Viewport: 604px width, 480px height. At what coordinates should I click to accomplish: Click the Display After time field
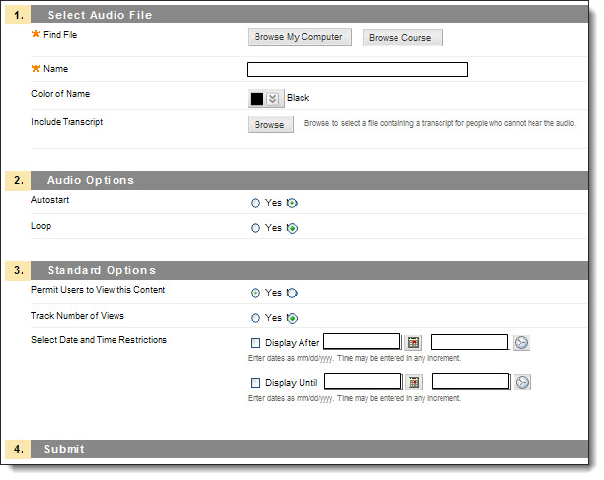click(469, 342)
